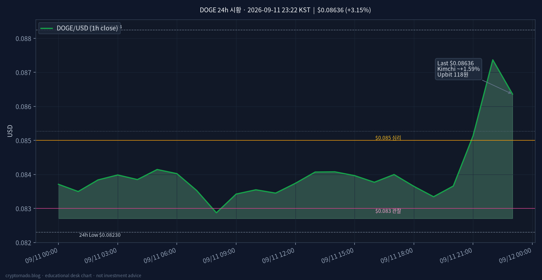Click the 0.084 y-axis tick label

24,175
